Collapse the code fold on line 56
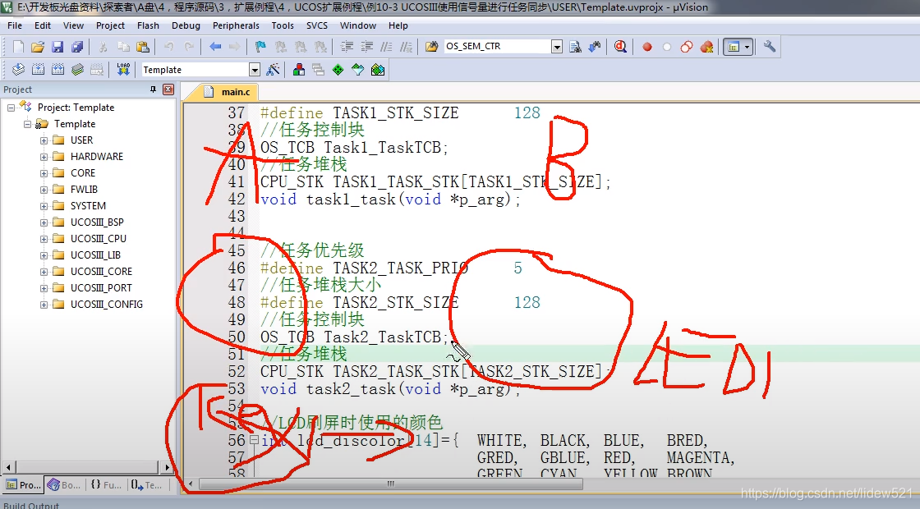The image size is (920, 509). pos(254,438)
